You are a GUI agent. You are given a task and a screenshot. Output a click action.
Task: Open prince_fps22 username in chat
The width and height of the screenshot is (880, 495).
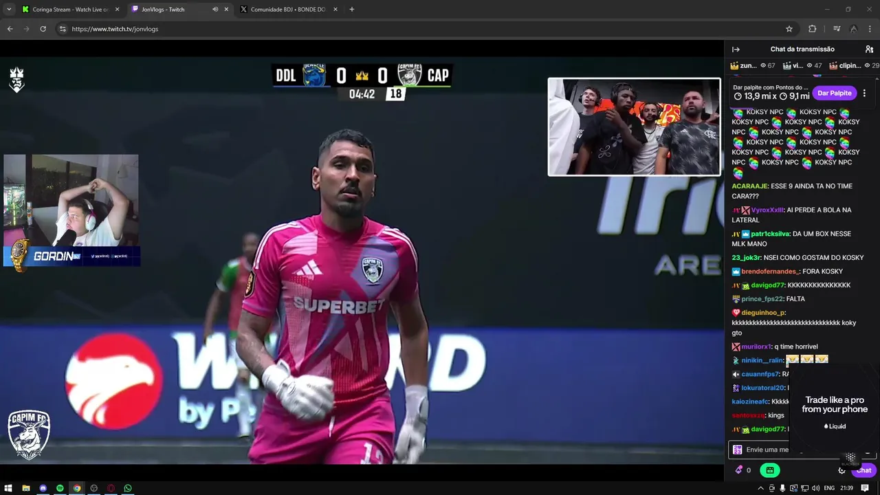pyautogui.click(x=762, y=299)
